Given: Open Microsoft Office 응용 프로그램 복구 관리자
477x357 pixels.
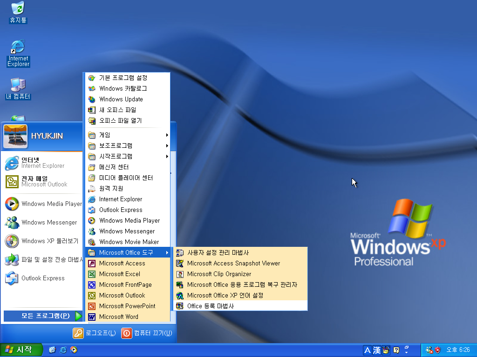Looking at the screenshot, I should 240,285.
